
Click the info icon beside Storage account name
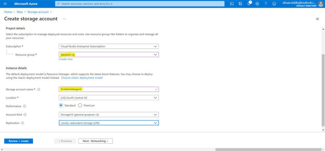[38, 89]
